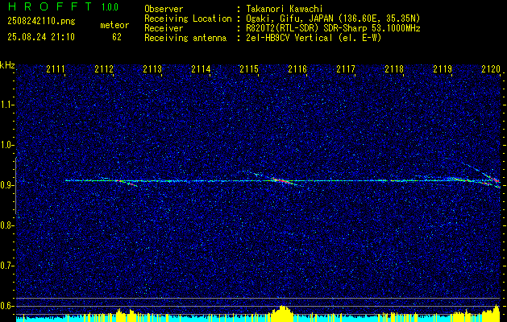Click the 2111 time axis marker
507x322 pixels.
[x=56, y=68]
